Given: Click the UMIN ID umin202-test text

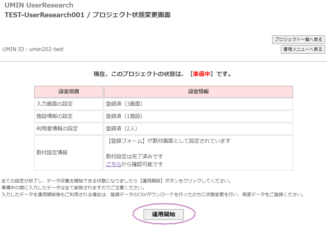Looking at the screenshot, I should (33, 49).
